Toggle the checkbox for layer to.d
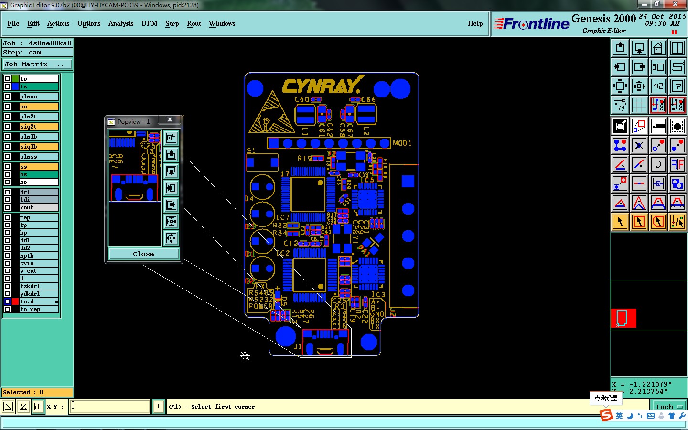The image size is (688, 430). point(8,301)
